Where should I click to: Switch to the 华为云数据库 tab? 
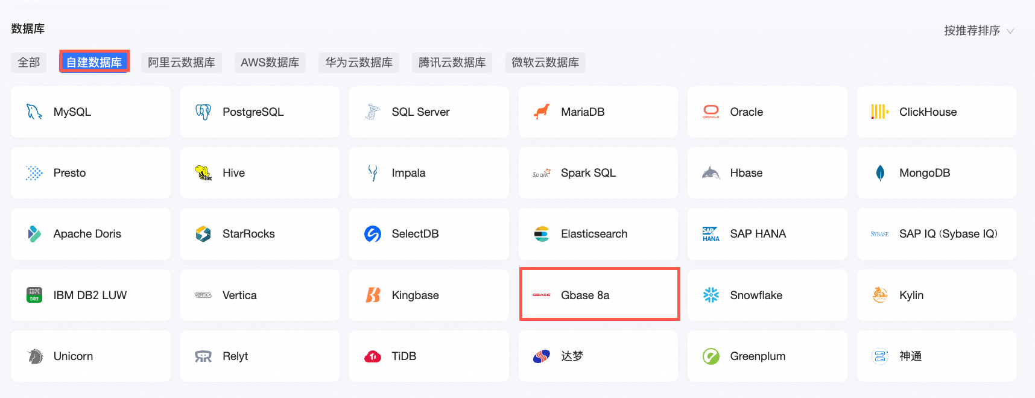(359, 63)
